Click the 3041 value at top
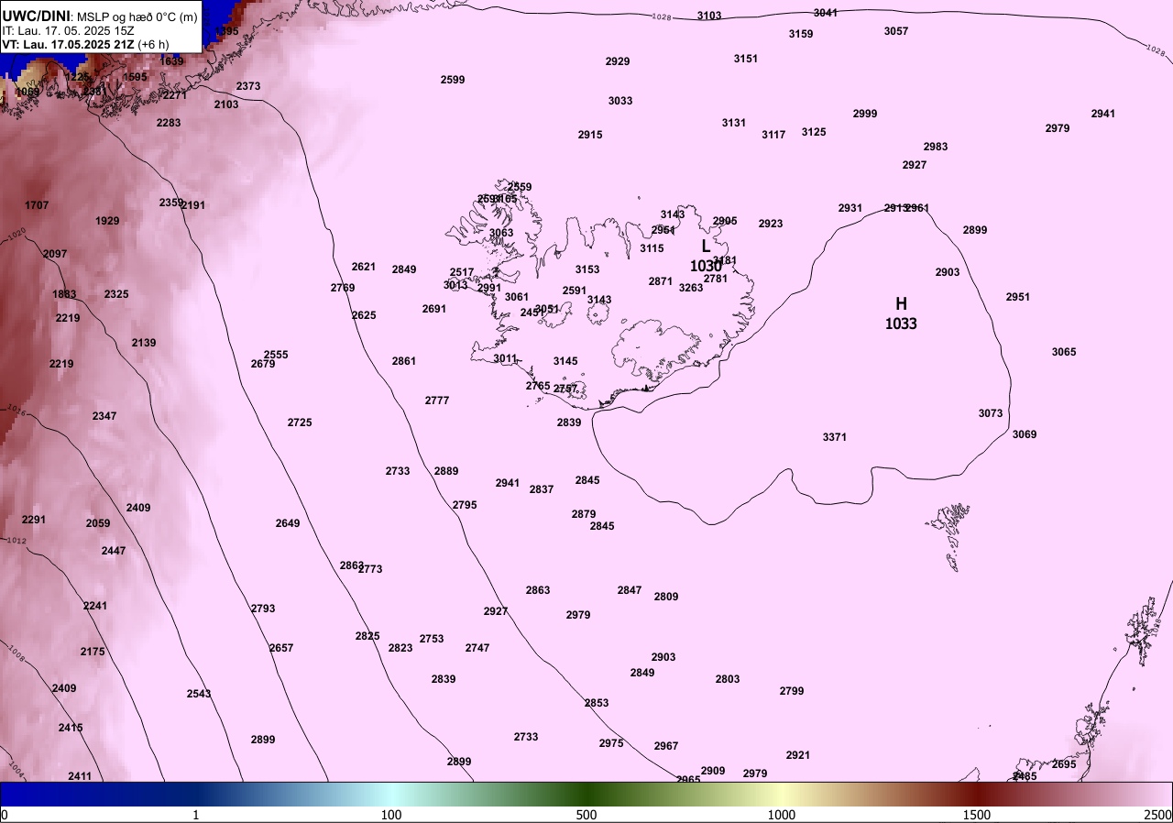Image resolution: width=1173 pixels, height=823 pixels. click(826, 13)
